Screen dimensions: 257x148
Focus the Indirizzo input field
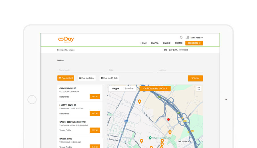click(x=180, y=70)
